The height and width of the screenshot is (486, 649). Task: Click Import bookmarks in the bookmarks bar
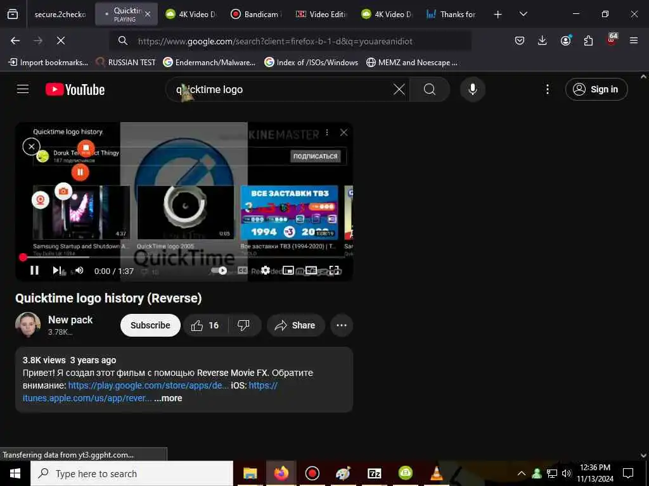(x=48, y=63)
